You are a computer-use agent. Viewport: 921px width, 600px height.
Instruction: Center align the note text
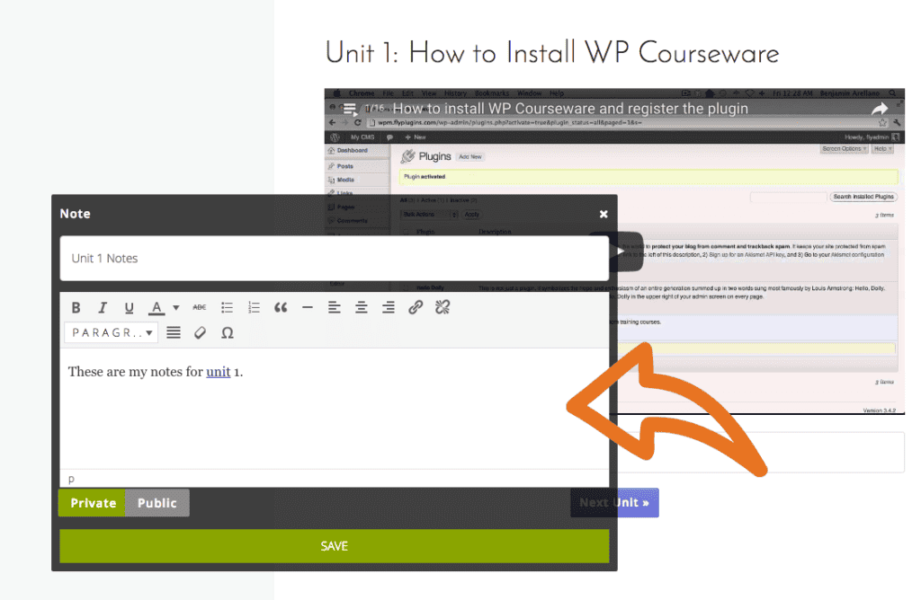[362, 307]
